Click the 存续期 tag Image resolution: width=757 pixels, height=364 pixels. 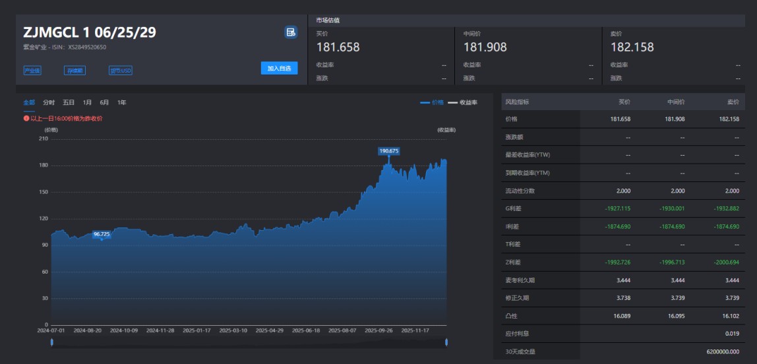(x=75, y=71)
